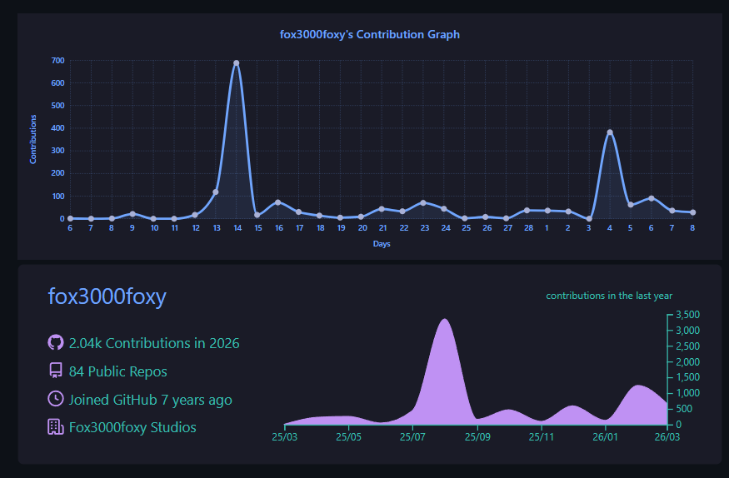Viewport: 729px width, 478px height.
Task: Select the peak data point on day 14
Action: pos(236,63)
